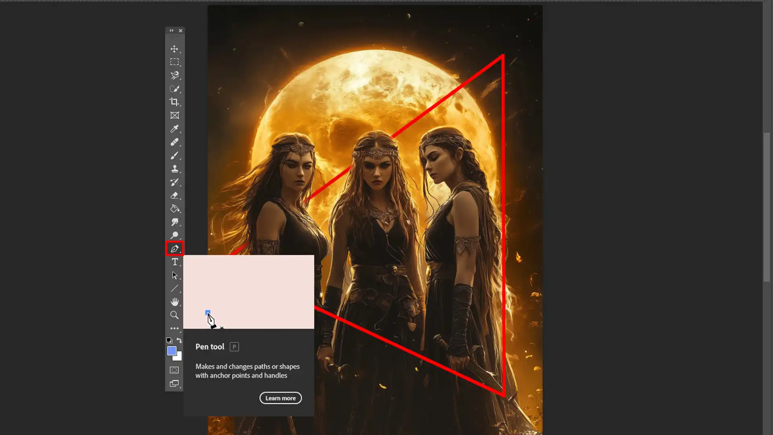Viewport: 773px width, 435px height.
Task: Select the Quick Selection tool
Action: 174,89
